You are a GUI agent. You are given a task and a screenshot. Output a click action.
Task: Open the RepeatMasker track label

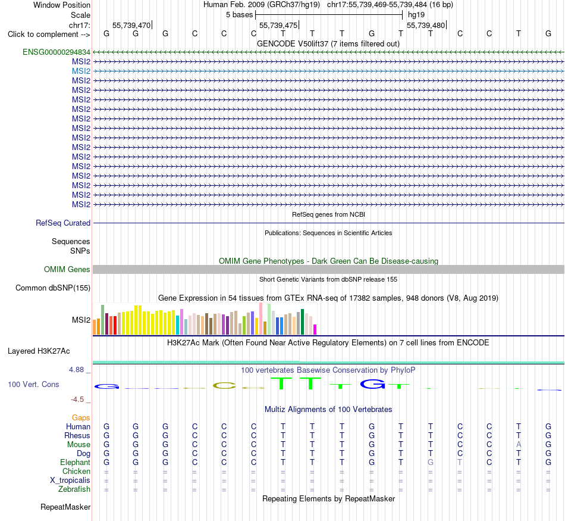(65, 507)
